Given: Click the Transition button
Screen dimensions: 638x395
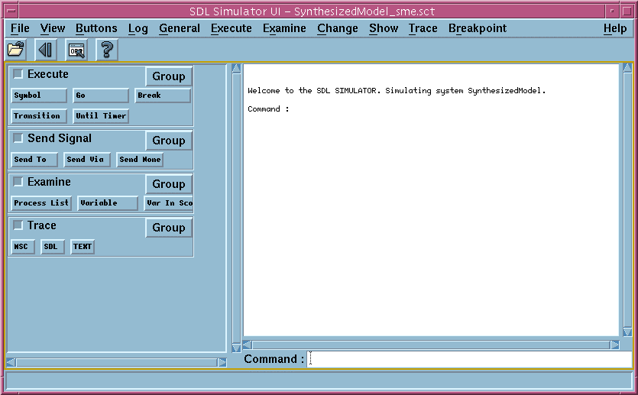Looking at the screenshot, I should pos(39,116).
